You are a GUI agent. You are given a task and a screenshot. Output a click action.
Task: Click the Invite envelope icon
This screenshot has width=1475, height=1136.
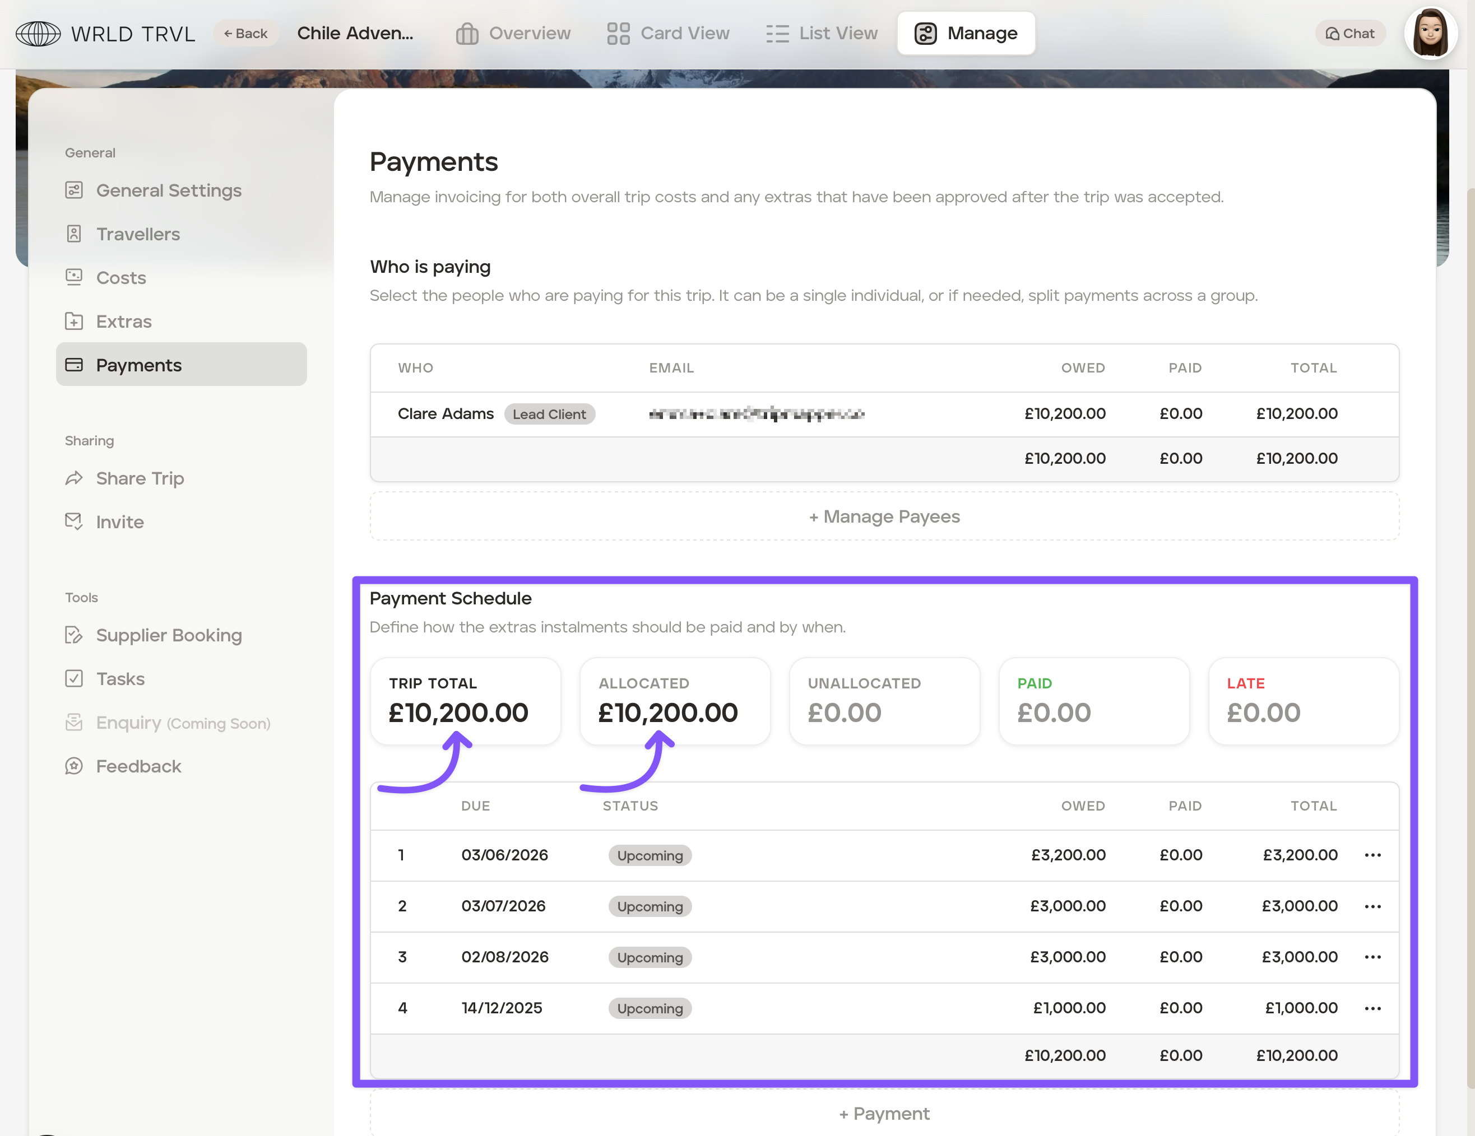point(73,522)
